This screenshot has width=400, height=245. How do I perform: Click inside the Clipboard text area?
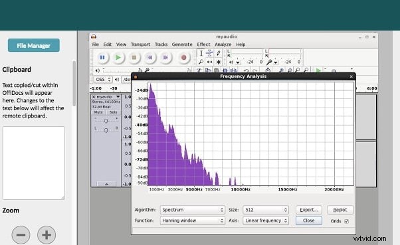pos(34,163)
